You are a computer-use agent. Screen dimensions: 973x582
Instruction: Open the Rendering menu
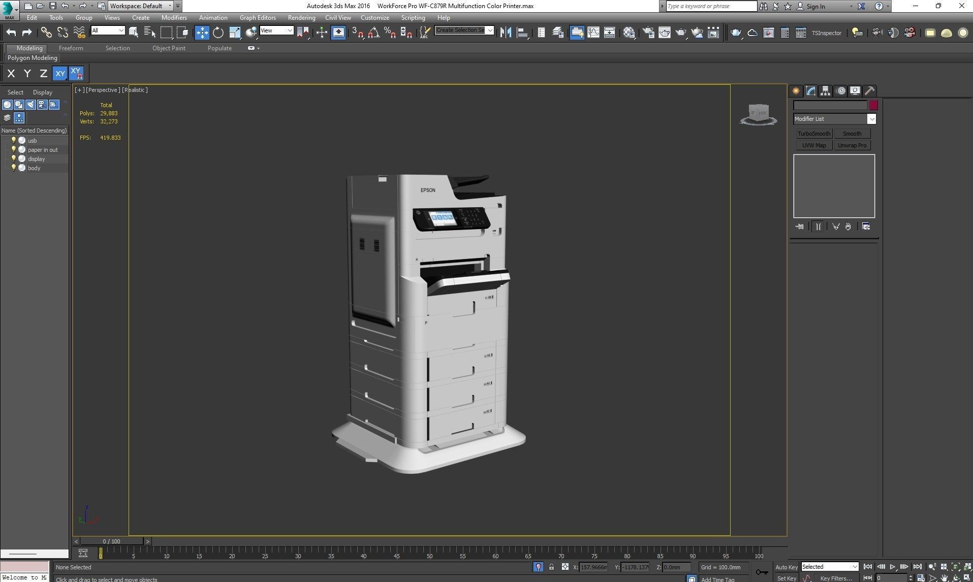[x=301, y=17]
